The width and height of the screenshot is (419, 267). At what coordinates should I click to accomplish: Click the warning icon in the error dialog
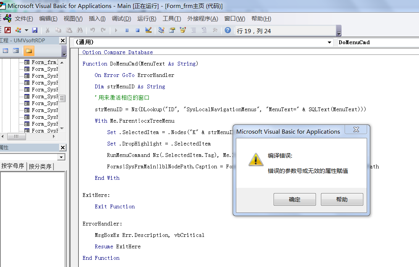coord(256,160)
